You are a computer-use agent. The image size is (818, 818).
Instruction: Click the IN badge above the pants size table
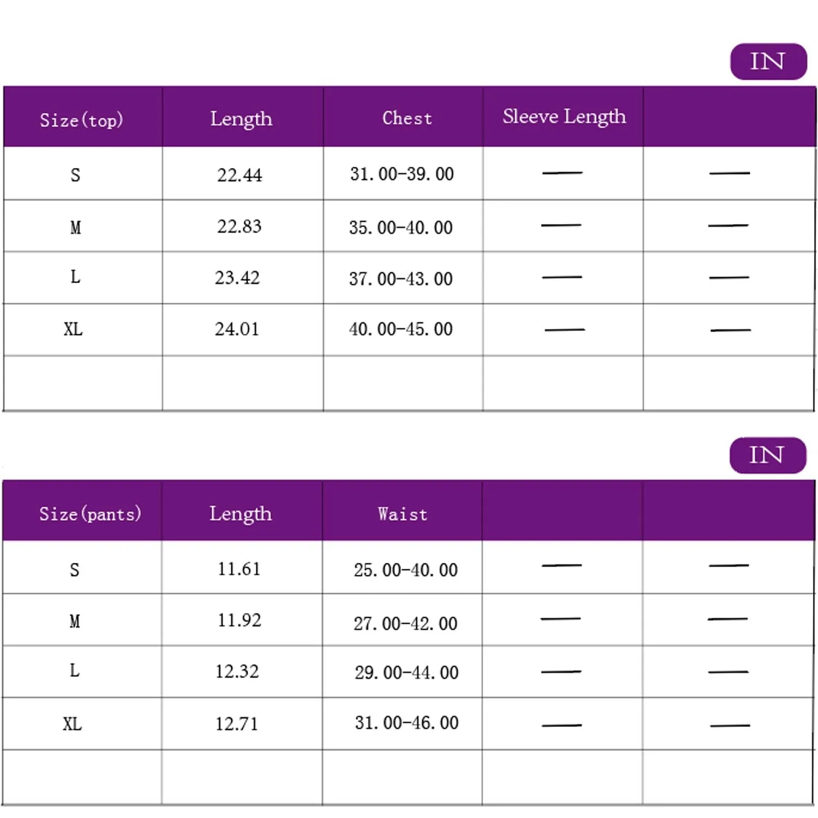[767, 455]
